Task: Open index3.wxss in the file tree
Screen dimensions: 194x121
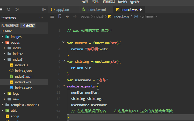Action: [24, 88]
